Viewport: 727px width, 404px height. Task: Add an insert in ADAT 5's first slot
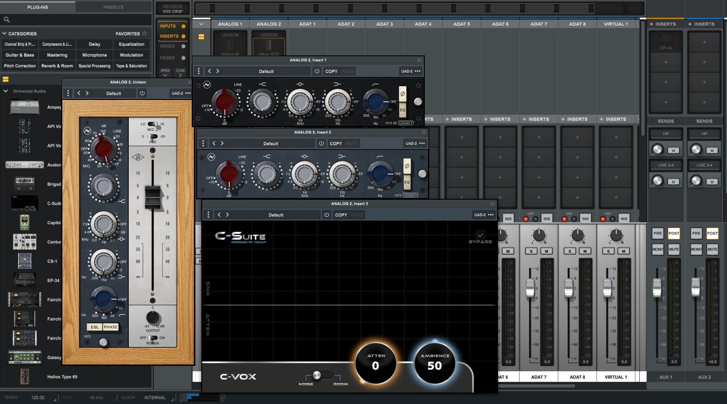click(x=462, y=137)
